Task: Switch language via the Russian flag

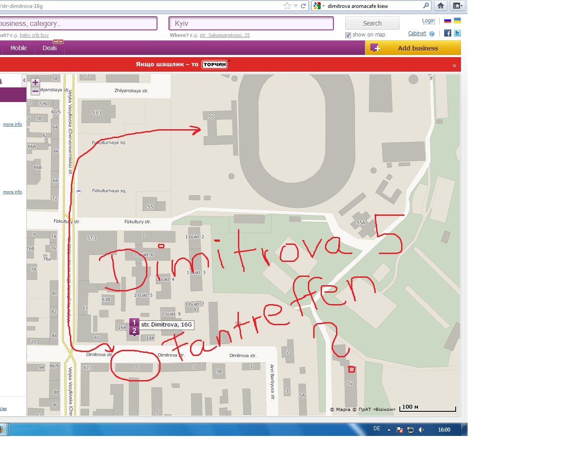Action: (x=447, y=21)
